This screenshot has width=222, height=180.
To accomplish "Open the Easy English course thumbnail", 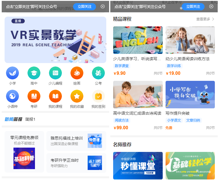I will [x=138, y=40].
